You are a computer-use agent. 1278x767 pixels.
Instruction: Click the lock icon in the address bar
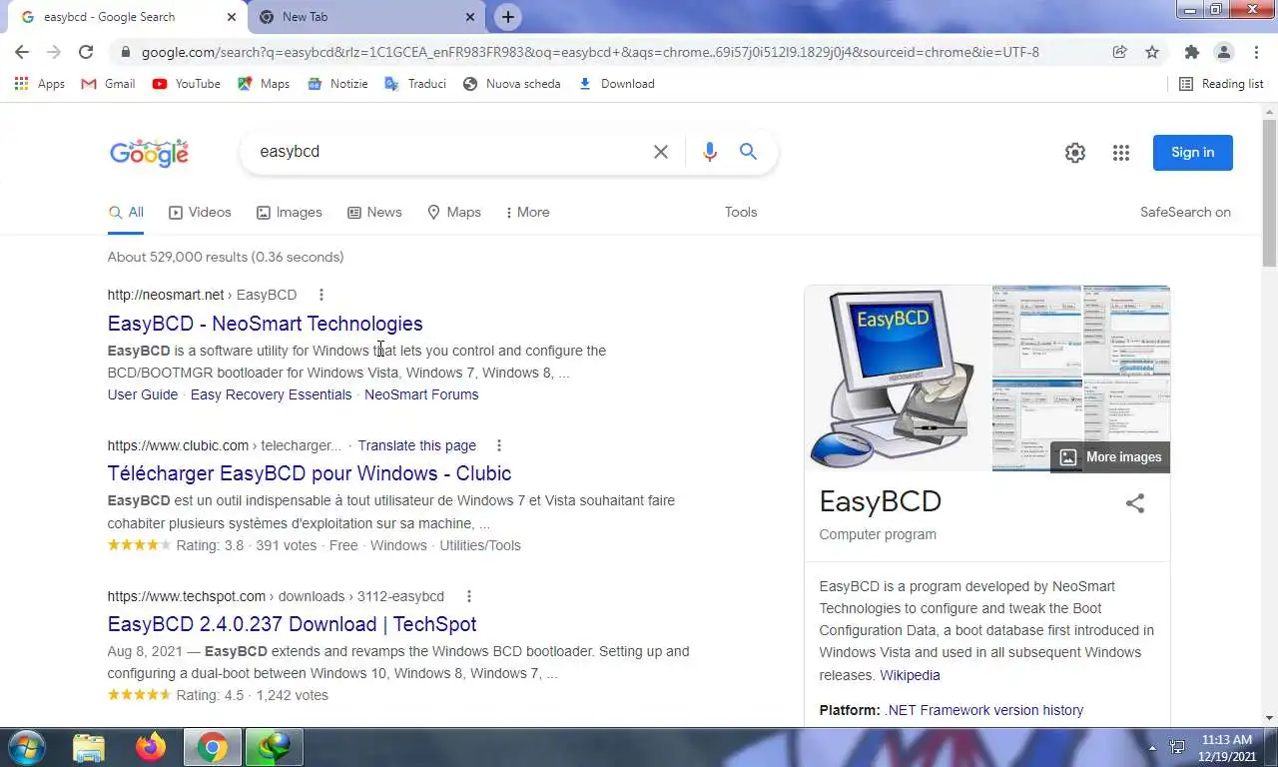point(126,52)
